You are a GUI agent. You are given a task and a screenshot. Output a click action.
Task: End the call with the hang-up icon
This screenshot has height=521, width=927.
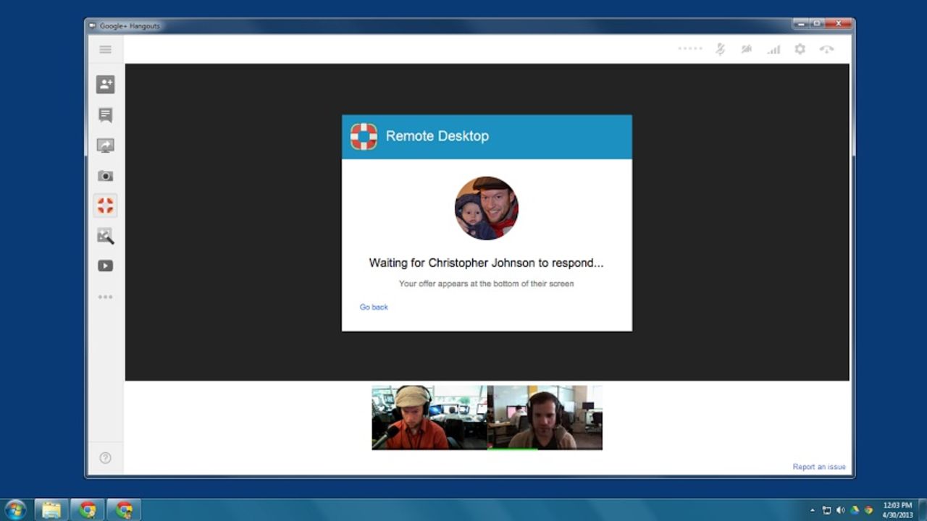point(826,48)
